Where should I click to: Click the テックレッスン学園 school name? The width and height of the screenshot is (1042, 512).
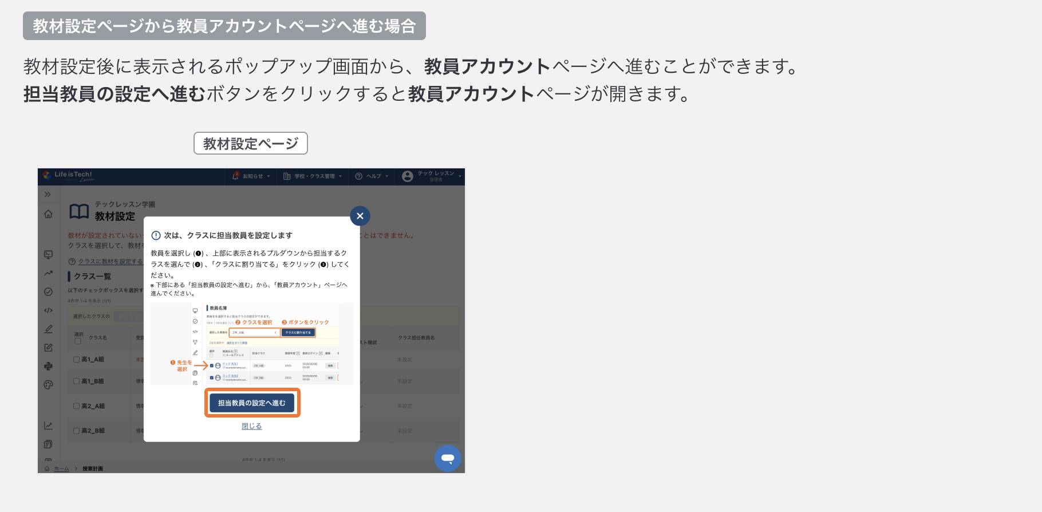[x=125, y=204]
